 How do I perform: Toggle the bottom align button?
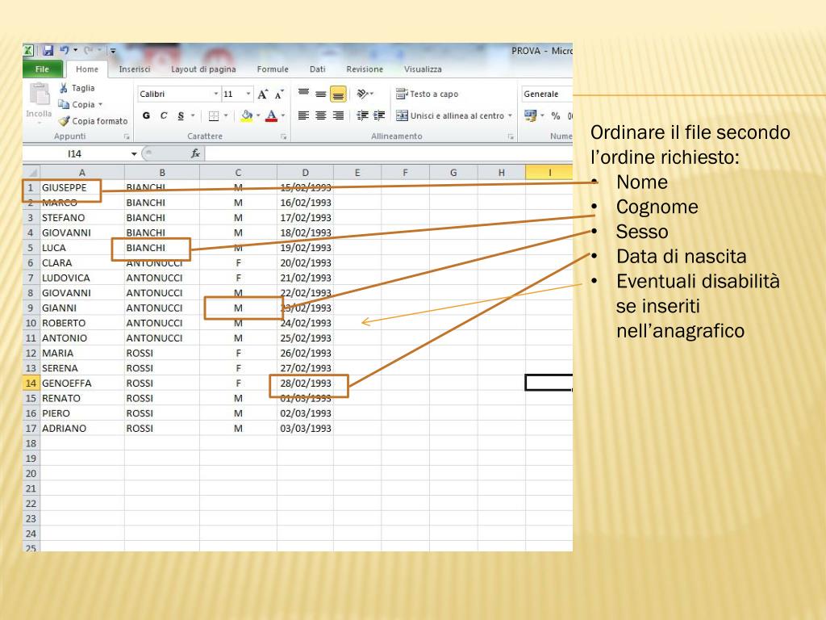pyautogui.click(x=338, y=94)
